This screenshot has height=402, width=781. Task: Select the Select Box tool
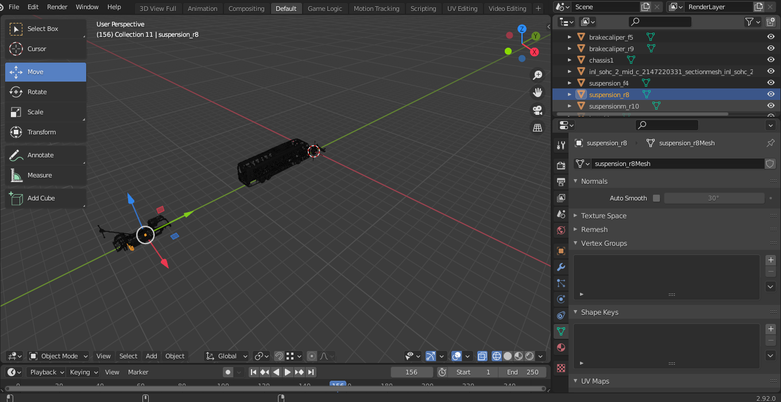pos(46,29)
